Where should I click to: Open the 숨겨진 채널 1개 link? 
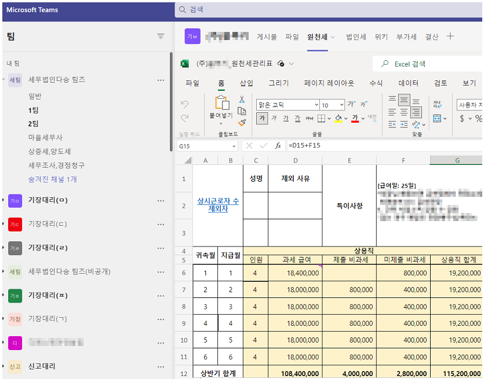point(53,179)
